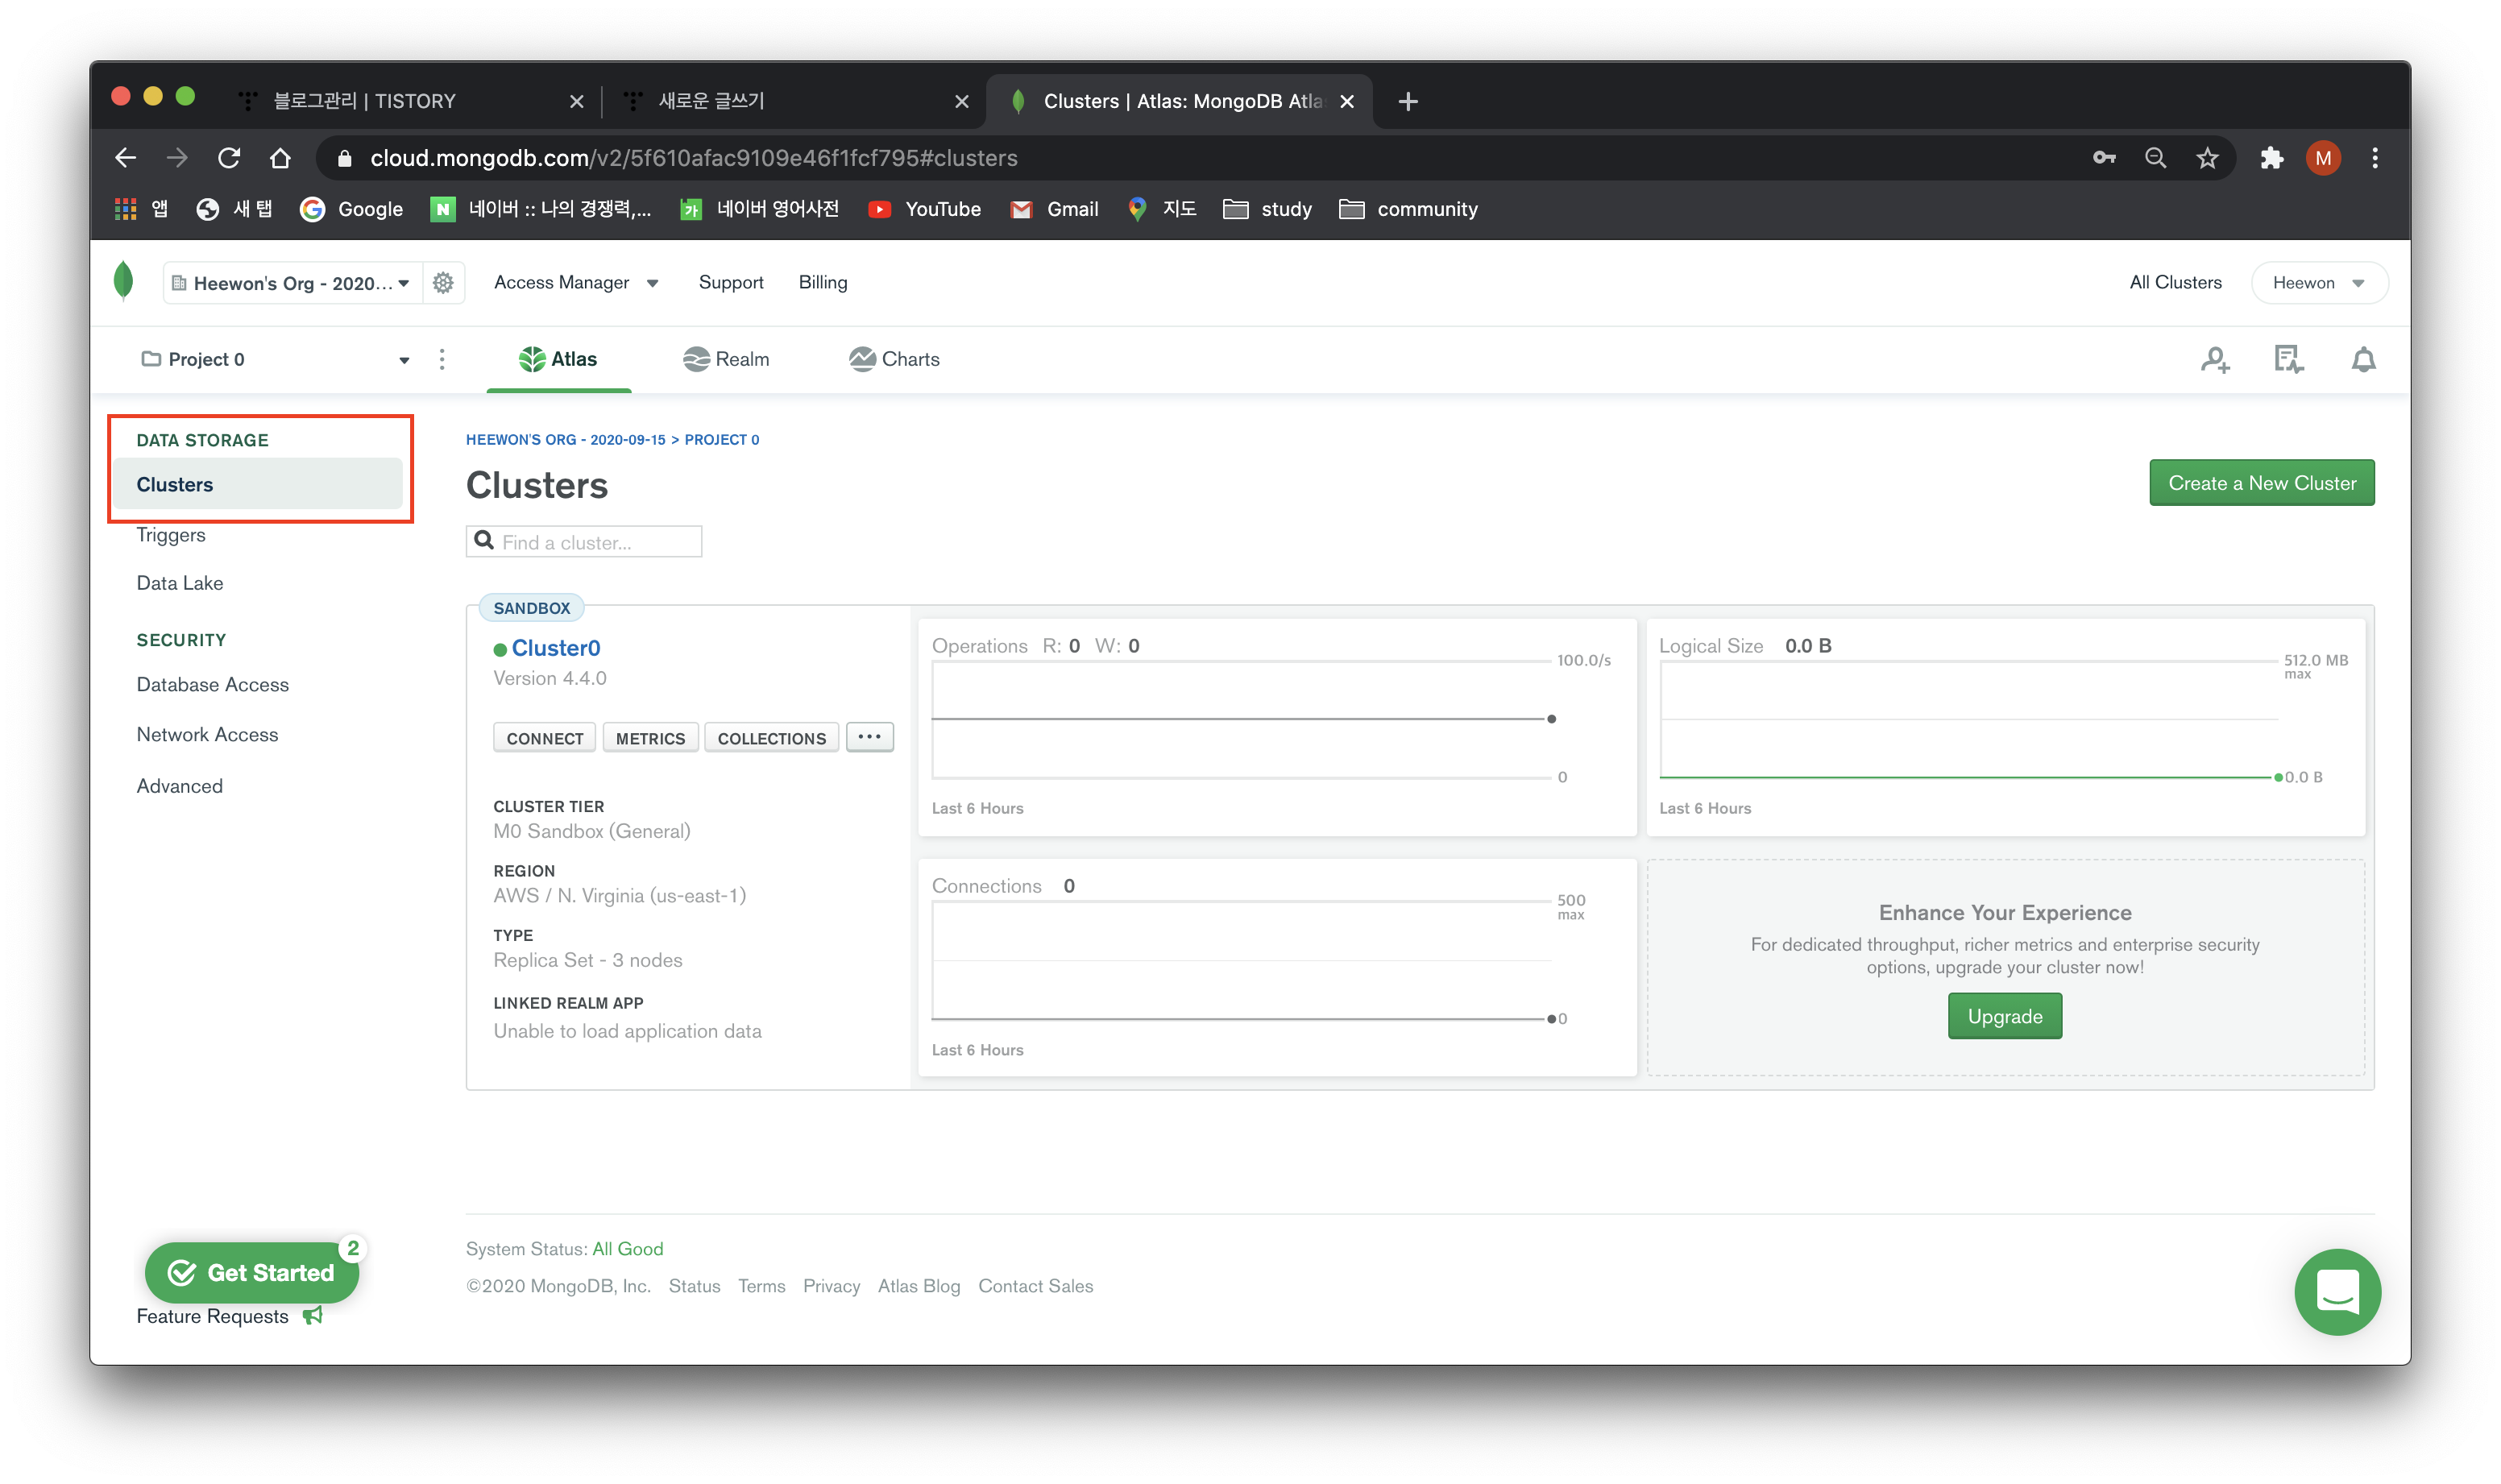Open the project activity feed icon
Screen dimensions: 2501x1484
(2288, 360)
